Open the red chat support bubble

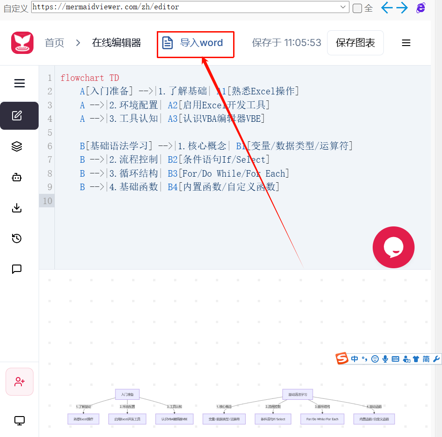393,247
